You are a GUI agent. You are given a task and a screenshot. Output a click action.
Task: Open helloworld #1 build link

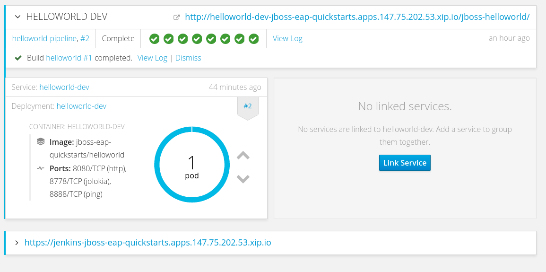pyautogui.click(x=69, y=58)
